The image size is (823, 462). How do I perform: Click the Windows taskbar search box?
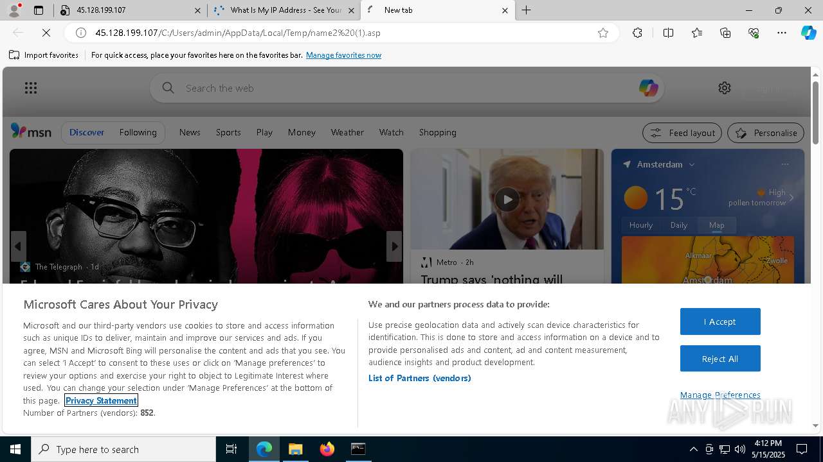tap(123, 449)
